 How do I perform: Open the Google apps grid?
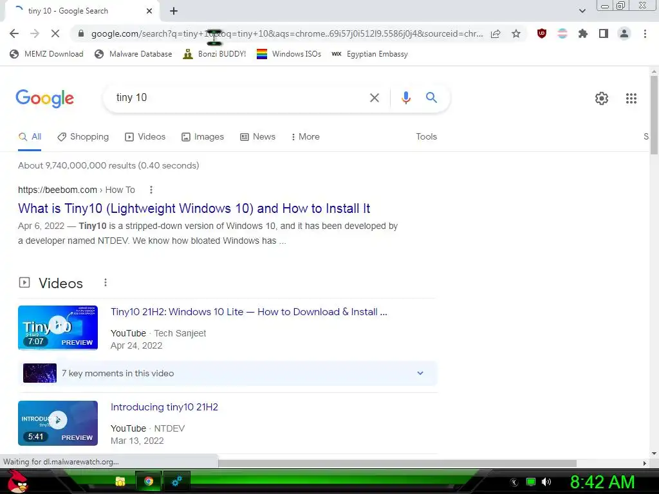631,98
